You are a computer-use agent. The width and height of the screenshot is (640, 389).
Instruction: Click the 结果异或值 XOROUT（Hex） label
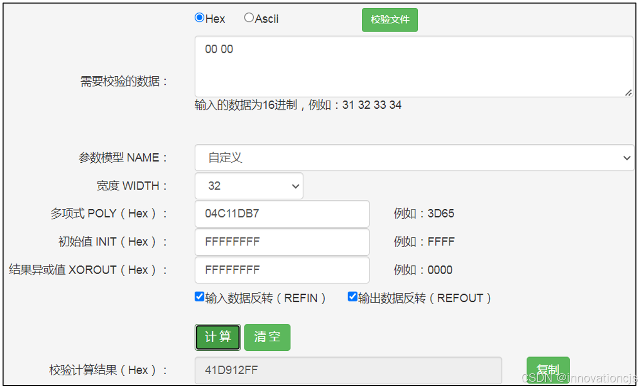88,270
